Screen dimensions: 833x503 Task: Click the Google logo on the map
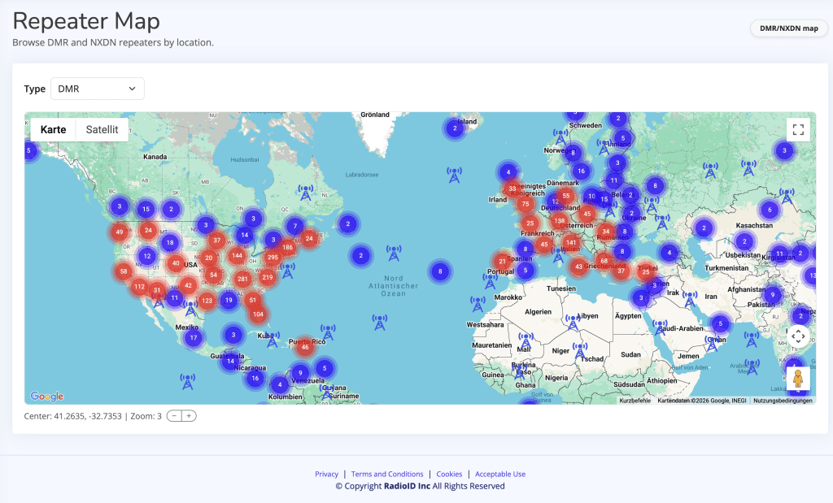pyautogui.click(x=47, y=397)
